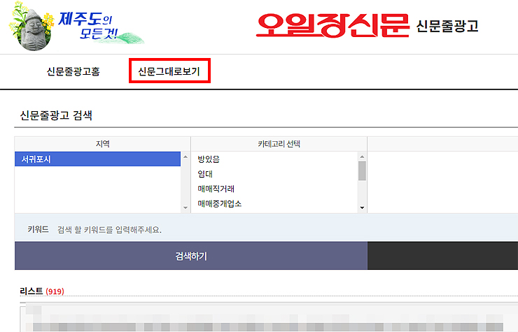Click the region list up scroll arrow

click(185, 157)
